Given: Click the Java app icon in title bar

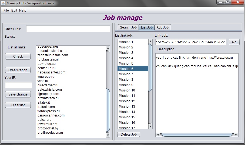Looking at the screenshot, I should [x=3, y=3].
